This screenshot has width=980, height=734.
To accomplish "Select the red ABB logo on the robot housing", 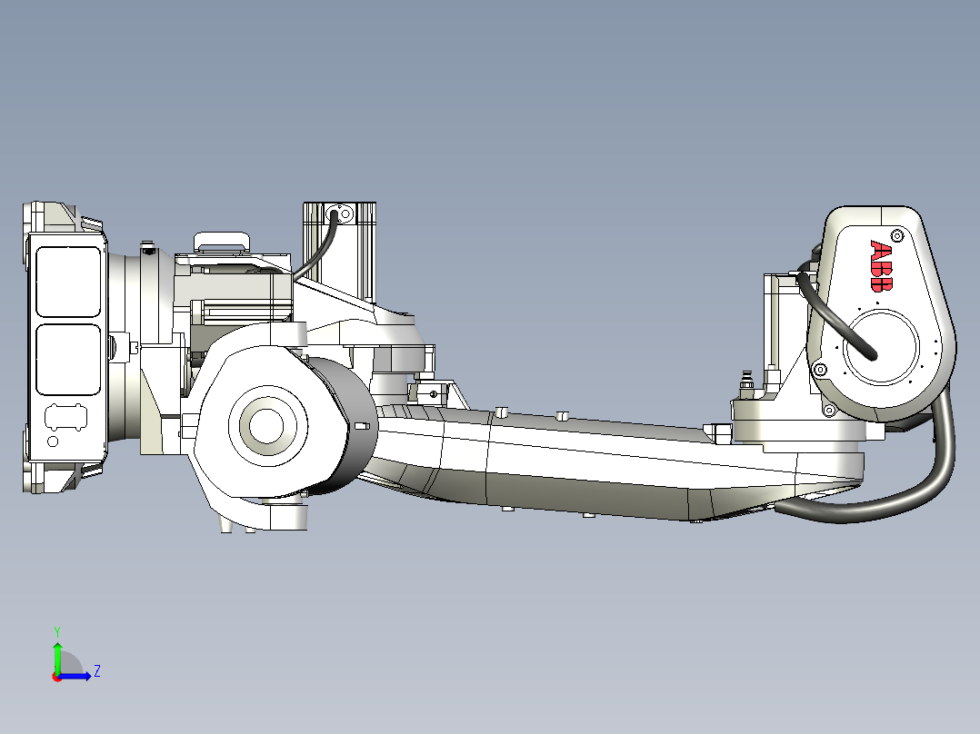I will click(881, 265).
